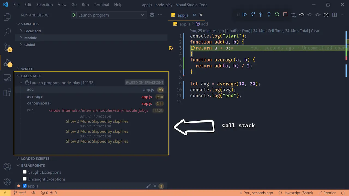The height and width of the screenshot is (196, 349).
Task: Open the Extensions view
Action: coord(7,93)
